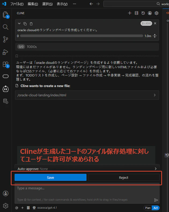The height and width of the screenshot is (212, 169).
Task: Open the database icon in activity bar
Action: (x=6, y=101)
